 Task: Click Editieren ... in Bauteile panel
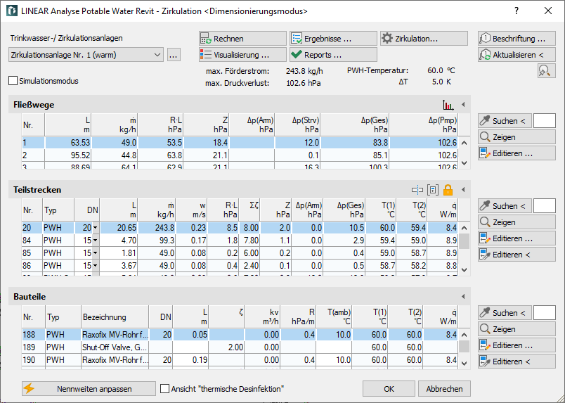click(517, 345)
